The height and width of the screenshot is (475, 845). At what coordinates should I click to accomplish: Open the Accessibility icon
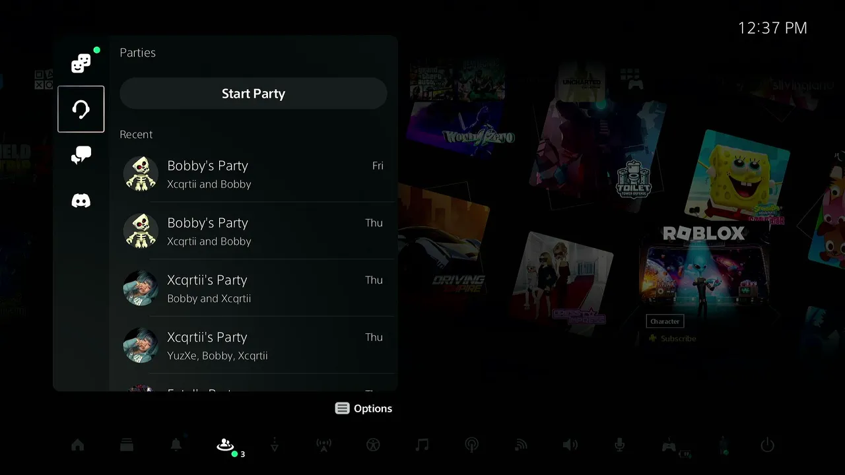click(x=373, y=445)
